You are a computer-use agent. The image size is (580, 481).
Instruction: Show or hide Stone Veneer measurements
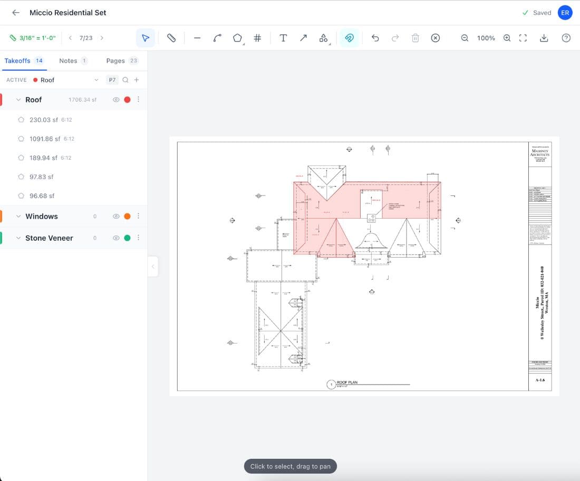pyautogui.click(x=115, y=238)
